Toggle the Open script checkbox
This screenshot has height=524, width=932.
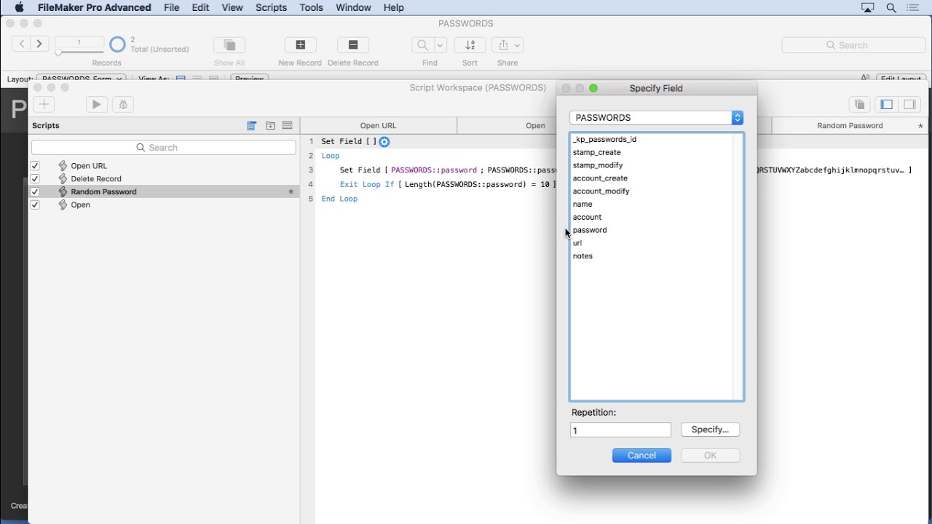(x=35, y=205)
